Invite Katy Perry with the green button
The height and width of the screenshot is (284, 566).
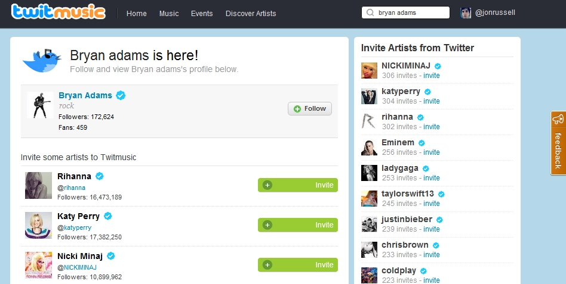click(298, 225)
